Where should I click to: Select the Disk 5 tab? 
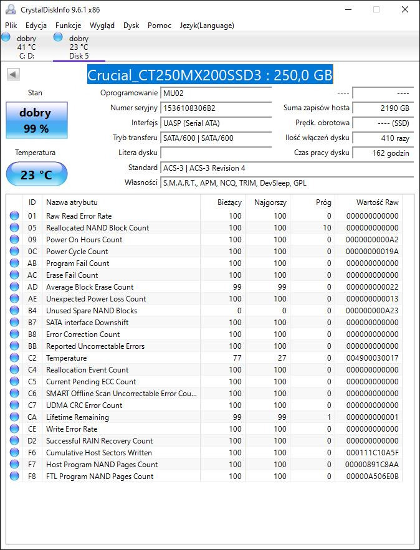tap(79, 47)
